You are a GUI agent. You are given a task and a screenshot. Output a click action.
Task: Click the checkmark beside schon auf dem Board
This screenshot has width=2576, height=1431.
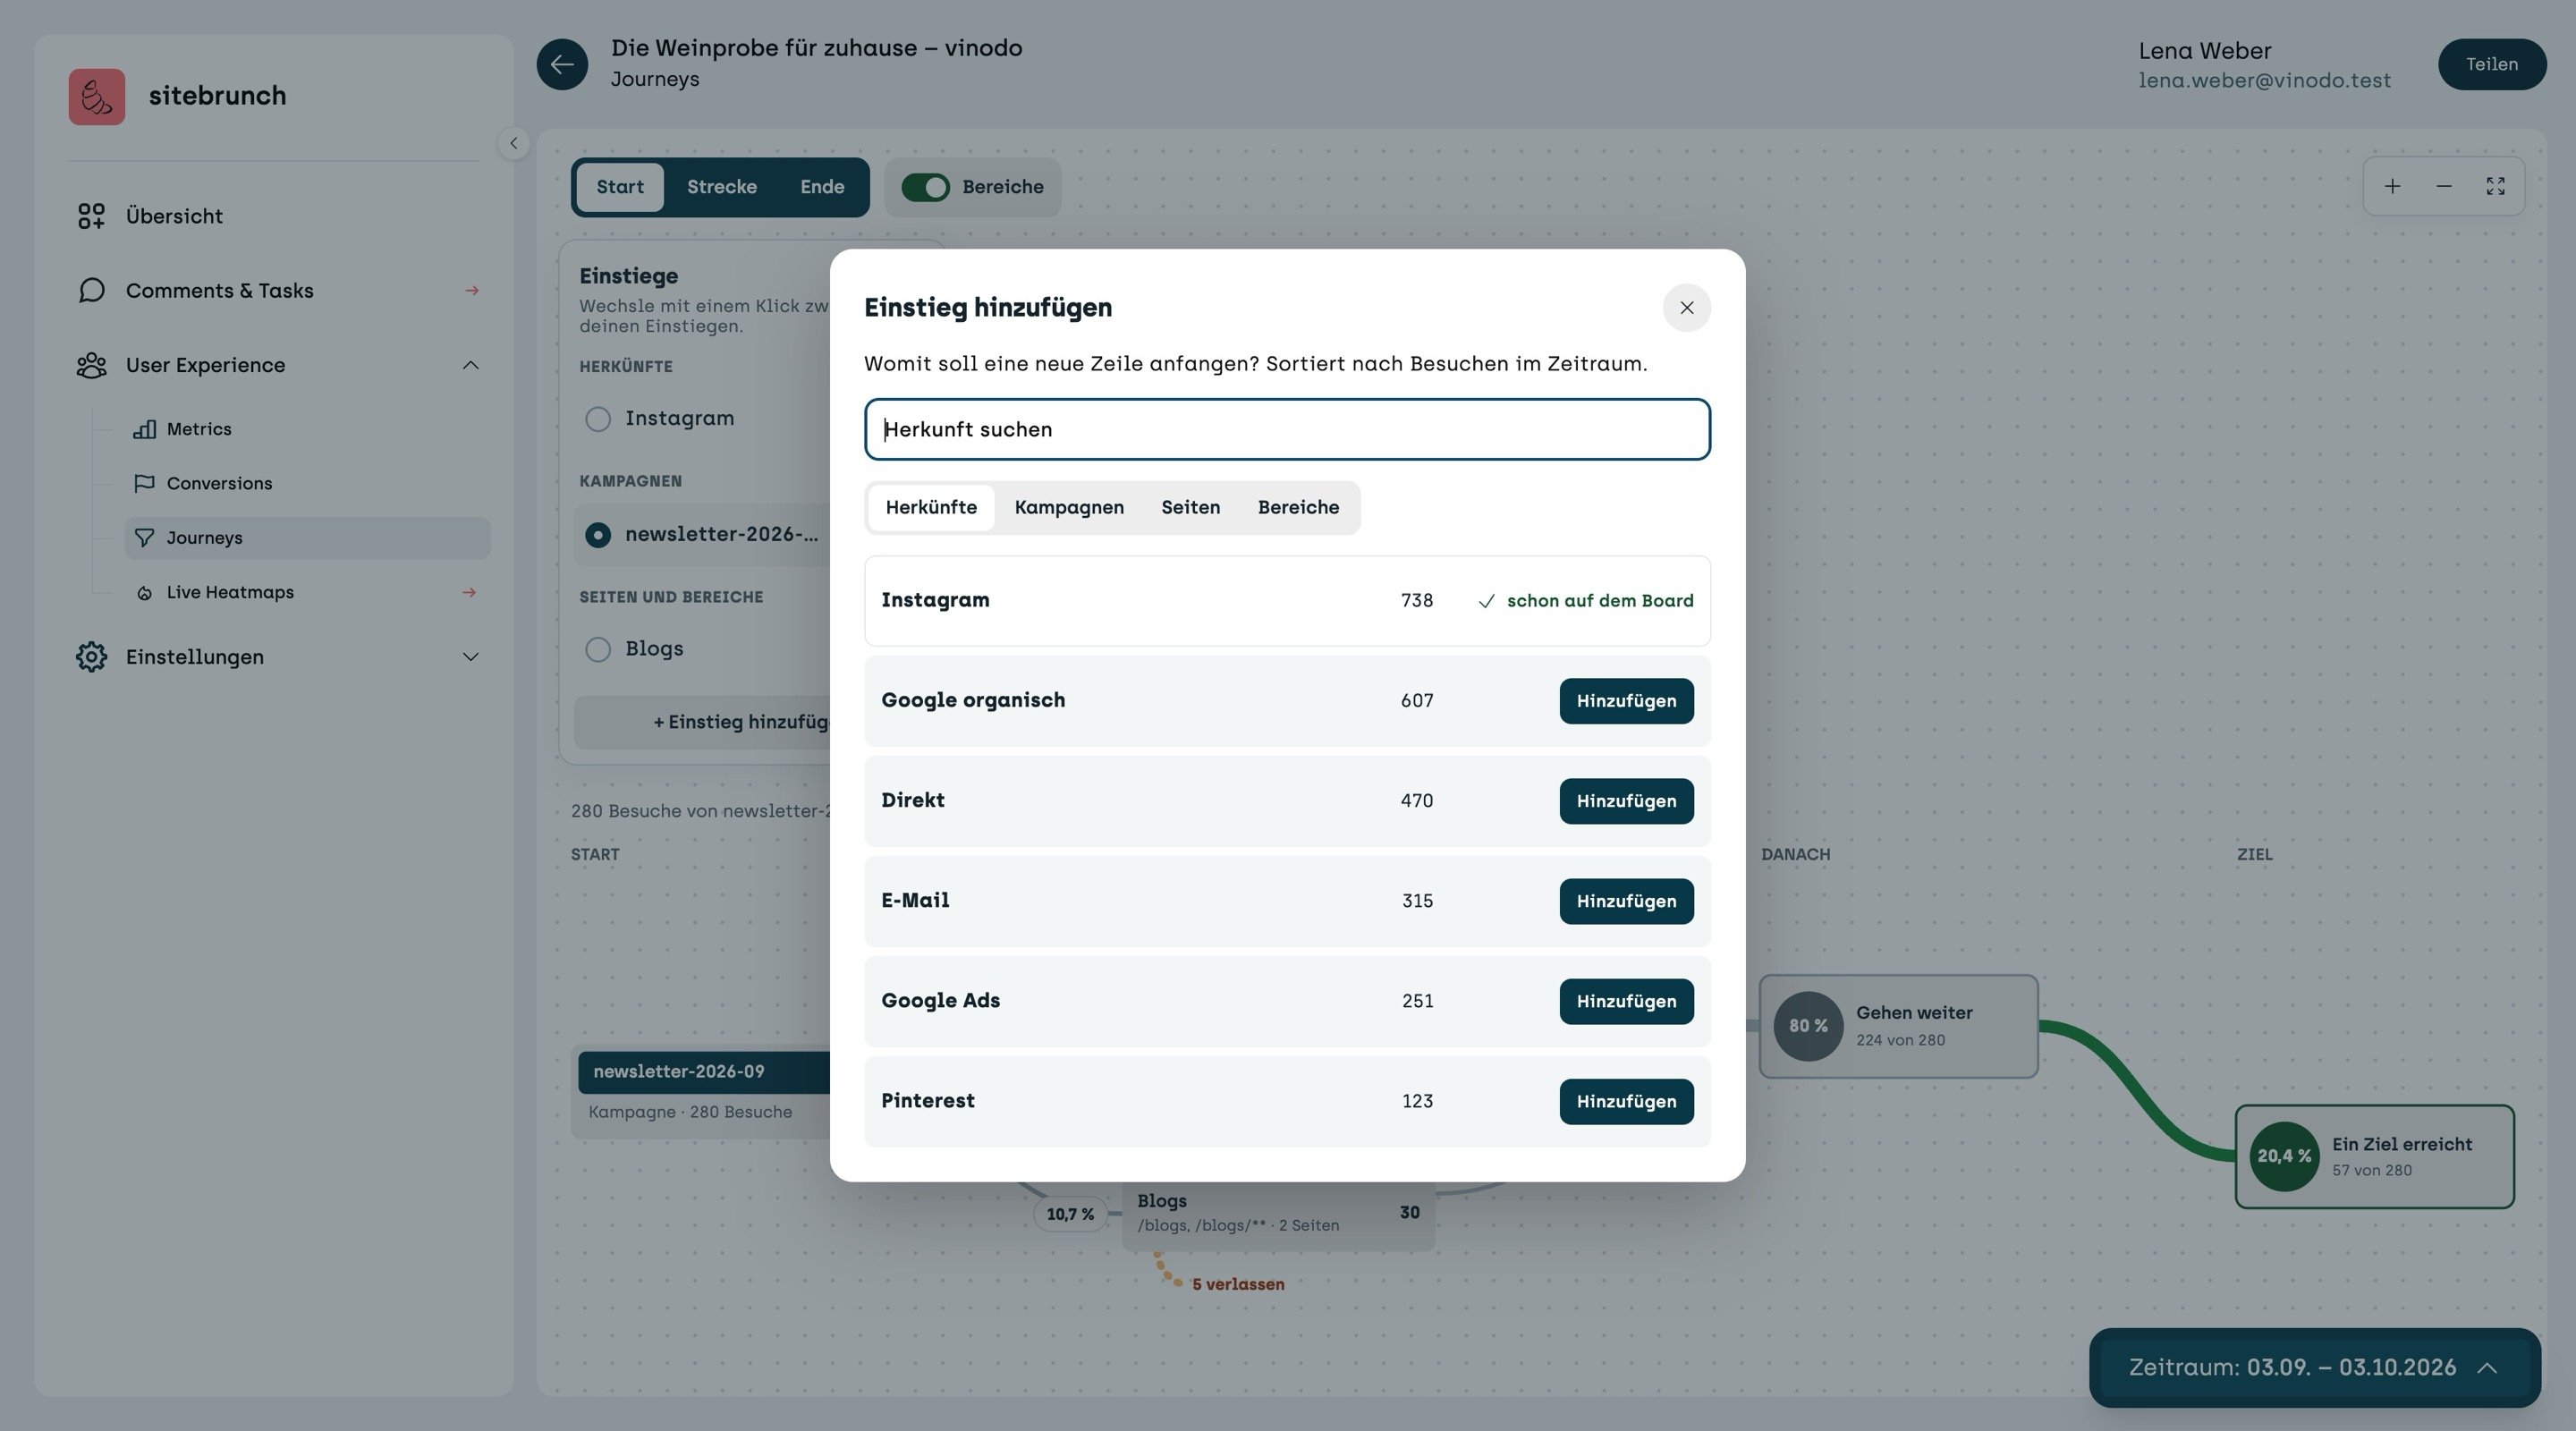[1487, 601]
